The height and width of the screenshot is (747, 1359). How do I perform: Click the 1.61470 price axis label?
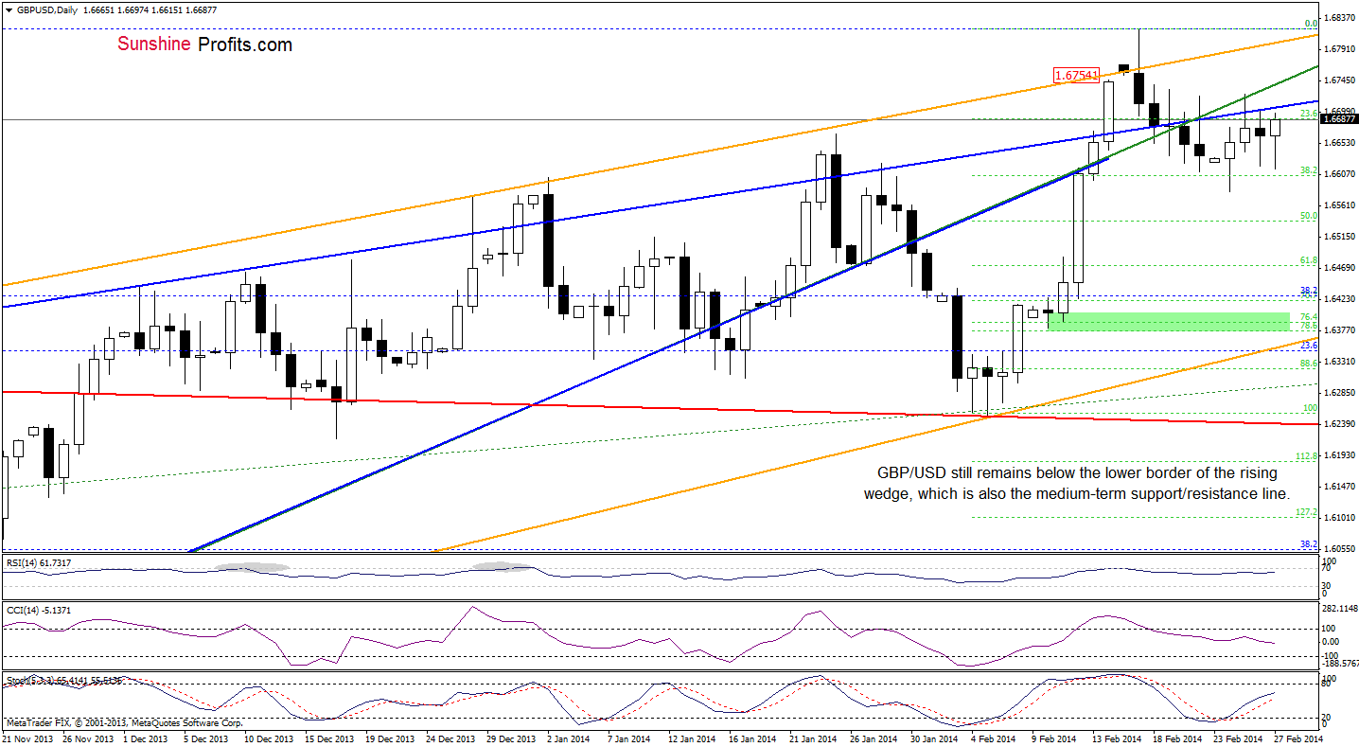(x=1340, y=487)
